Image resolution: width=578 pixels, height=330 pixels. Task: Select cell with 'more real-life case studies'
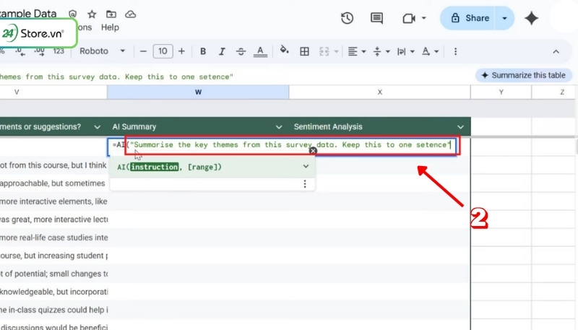tap(53, 238)
